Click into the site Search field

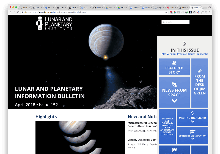coord(175,22)
